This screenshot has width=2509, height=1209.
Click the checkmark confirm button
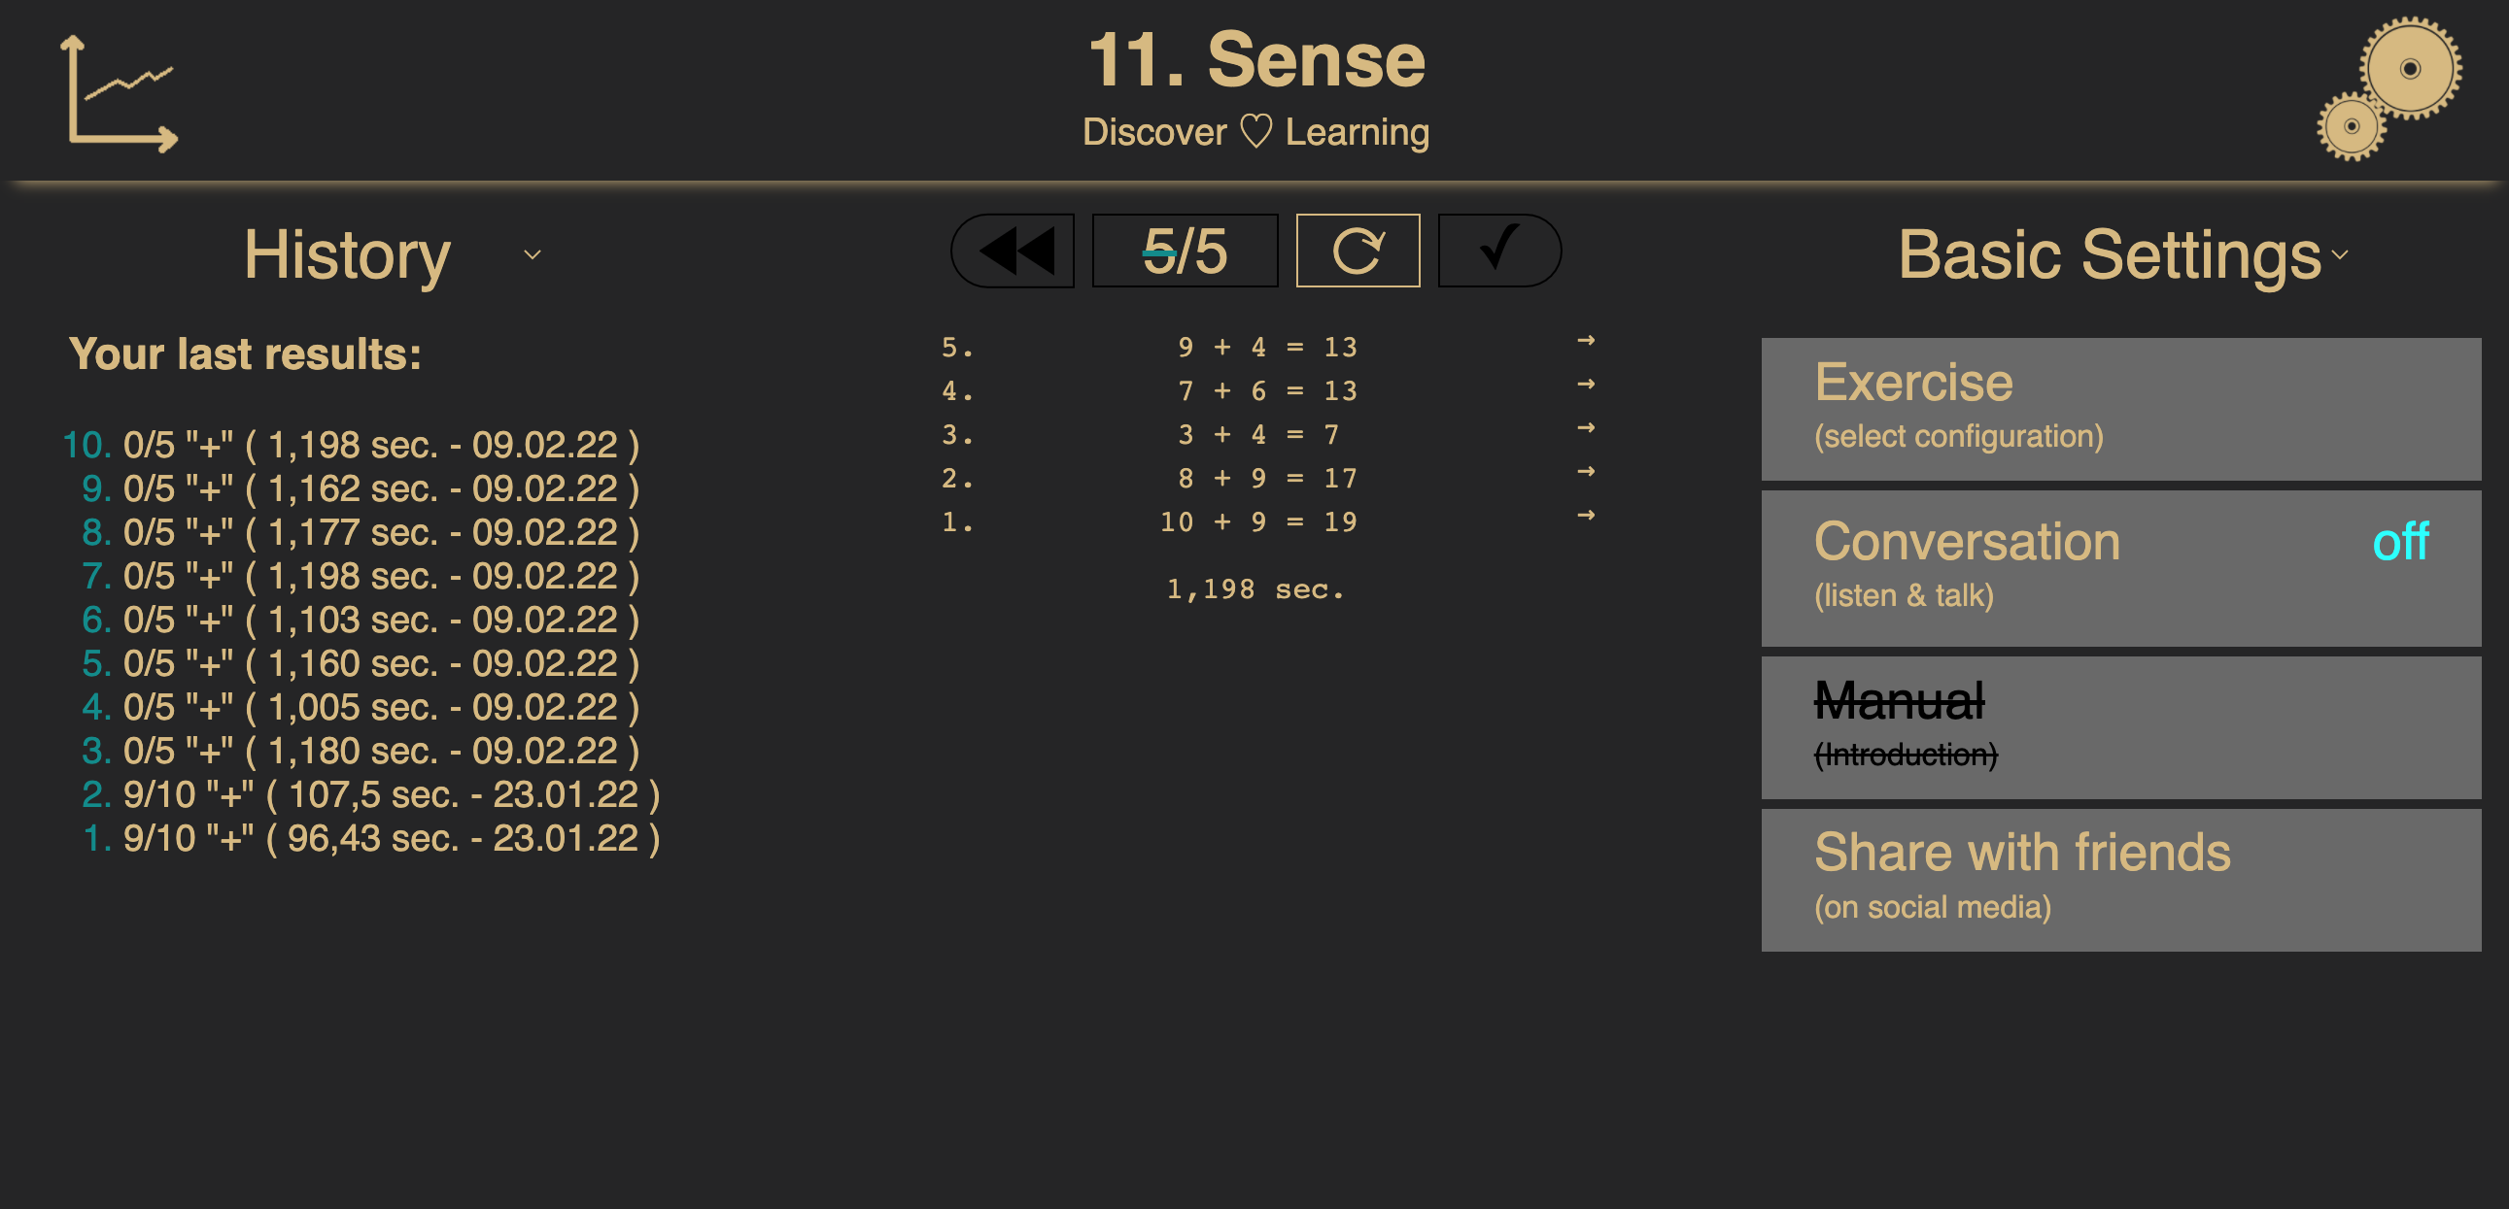(1498, 252)
